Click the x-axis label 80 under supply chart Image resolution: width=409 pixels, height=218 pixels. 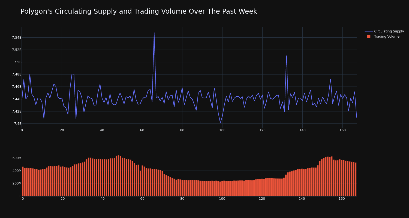(x=182, y=130)
